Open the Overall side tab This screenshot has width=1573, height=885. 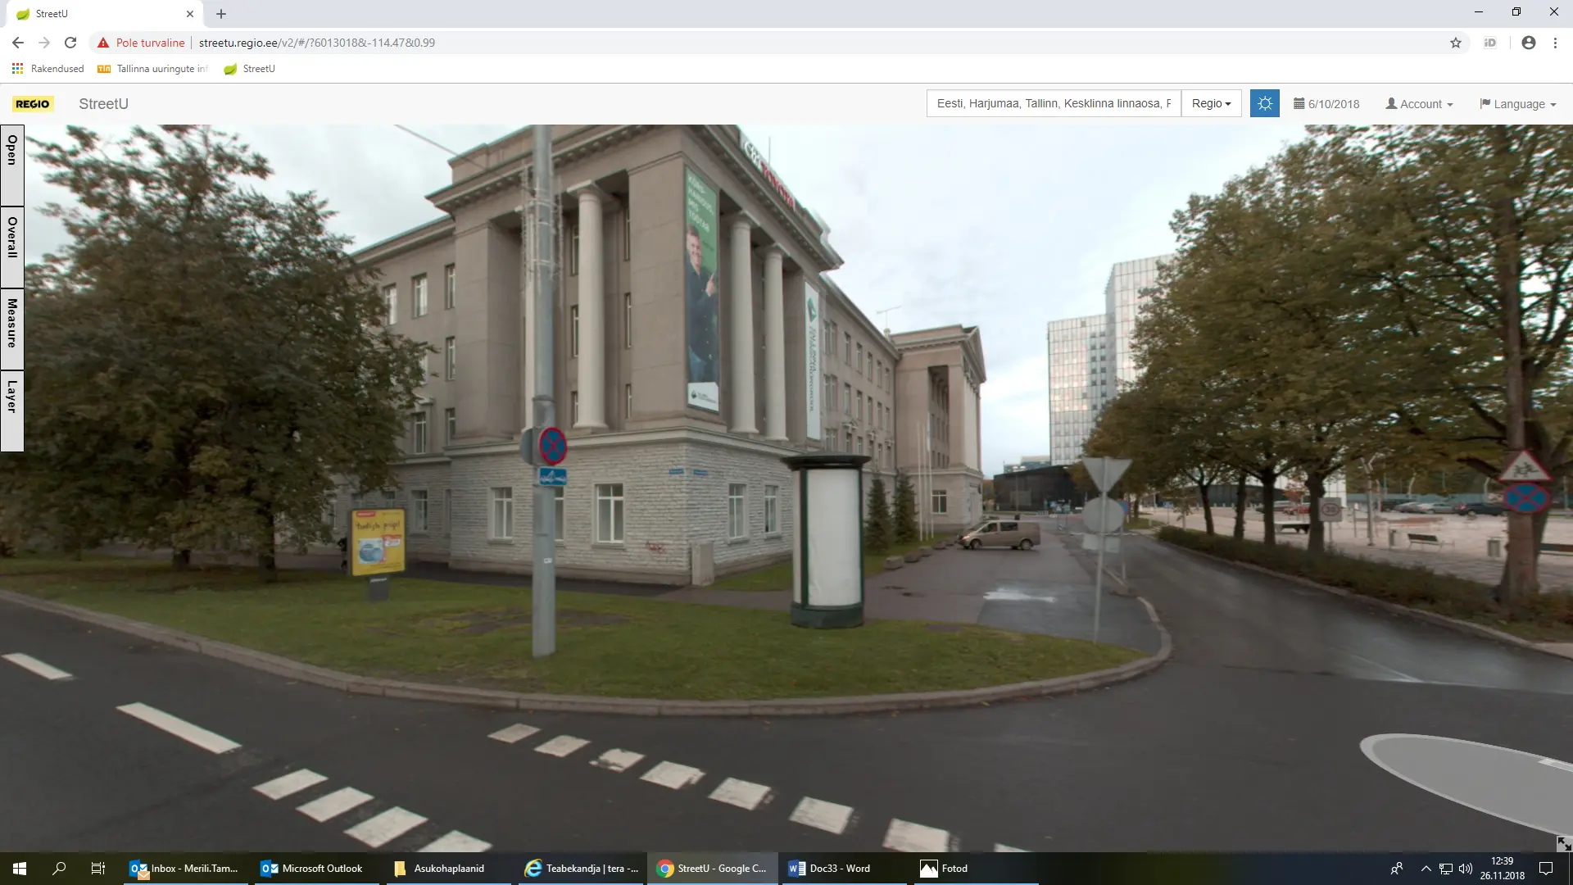point(12,247)
